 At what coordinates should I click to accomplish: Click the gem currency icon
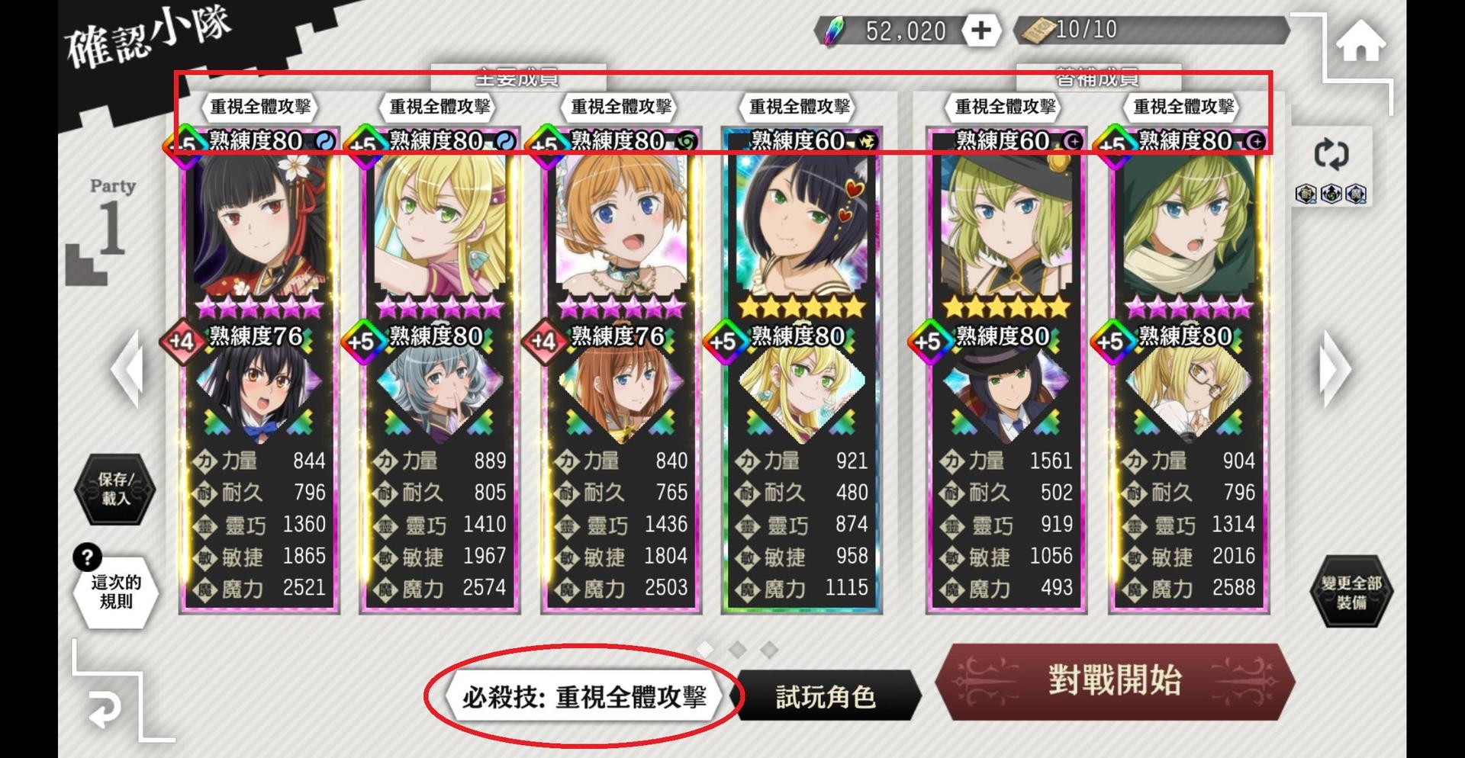[833, 31]
